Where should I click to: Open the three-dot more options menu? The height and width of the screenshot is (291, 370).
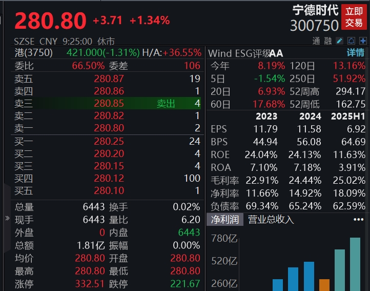click(x=358, y=220)
